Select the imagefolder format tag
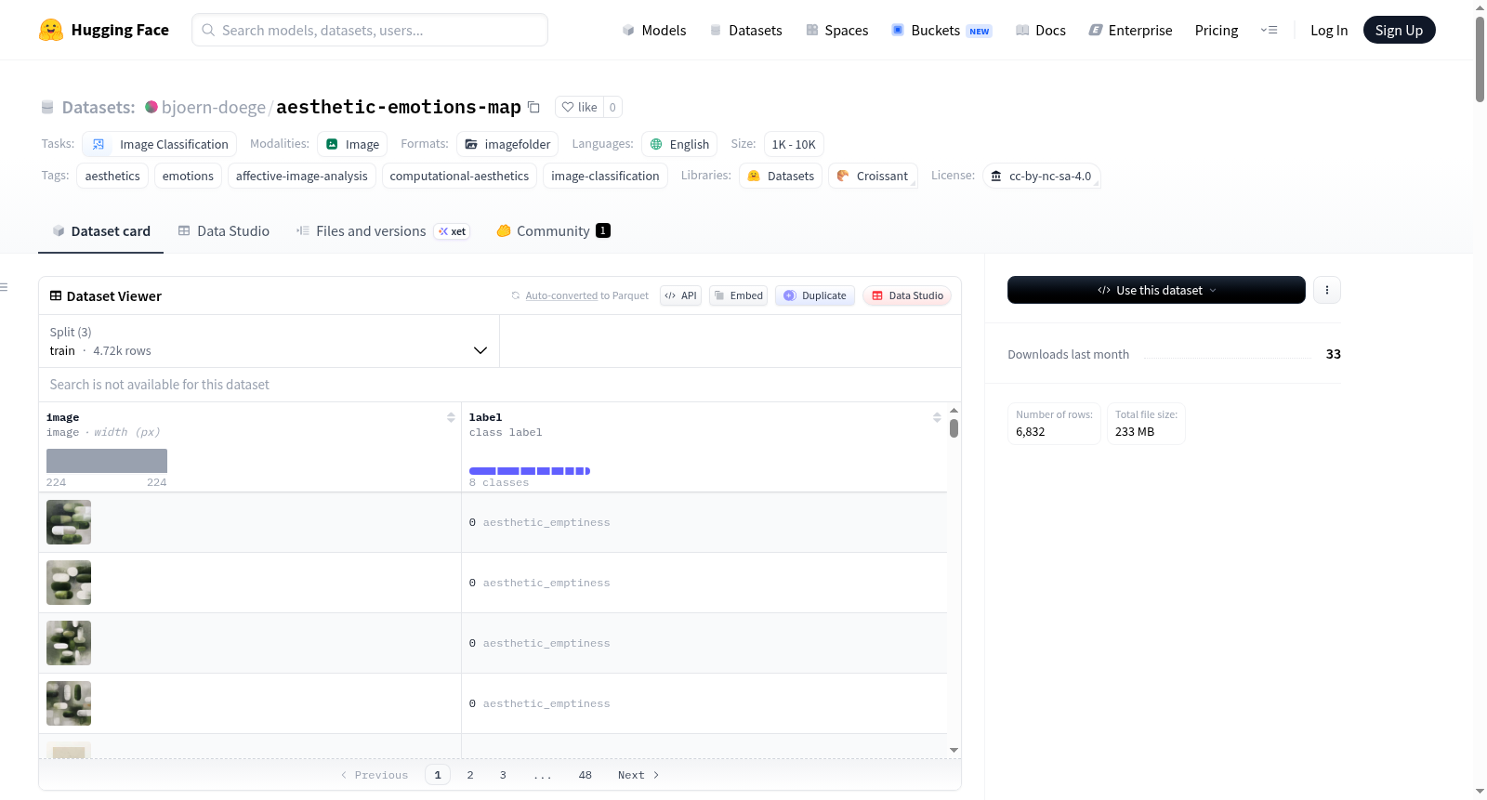 coord(507,144)
